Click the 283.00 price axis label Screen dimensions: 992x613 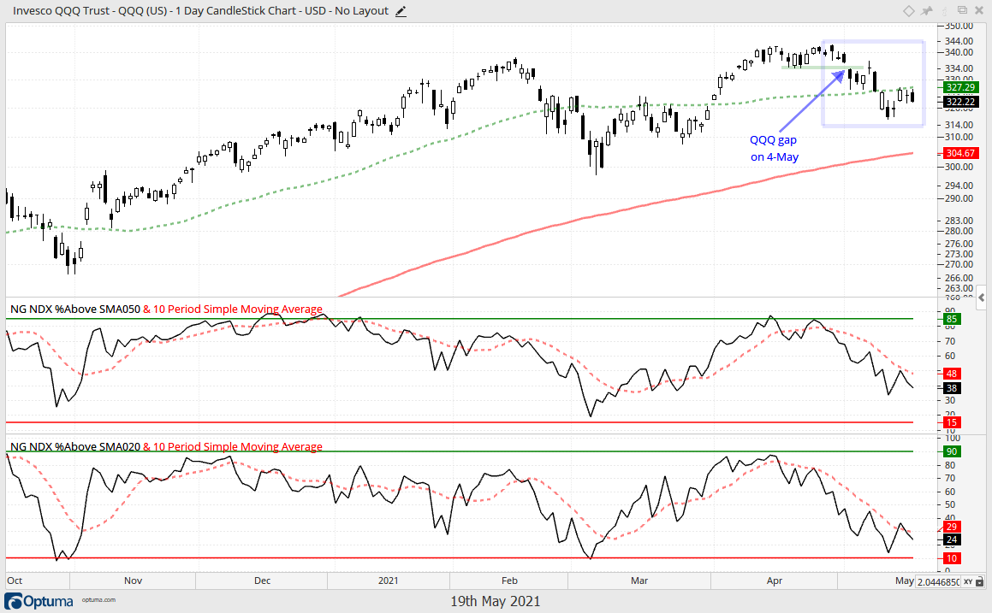959,221
